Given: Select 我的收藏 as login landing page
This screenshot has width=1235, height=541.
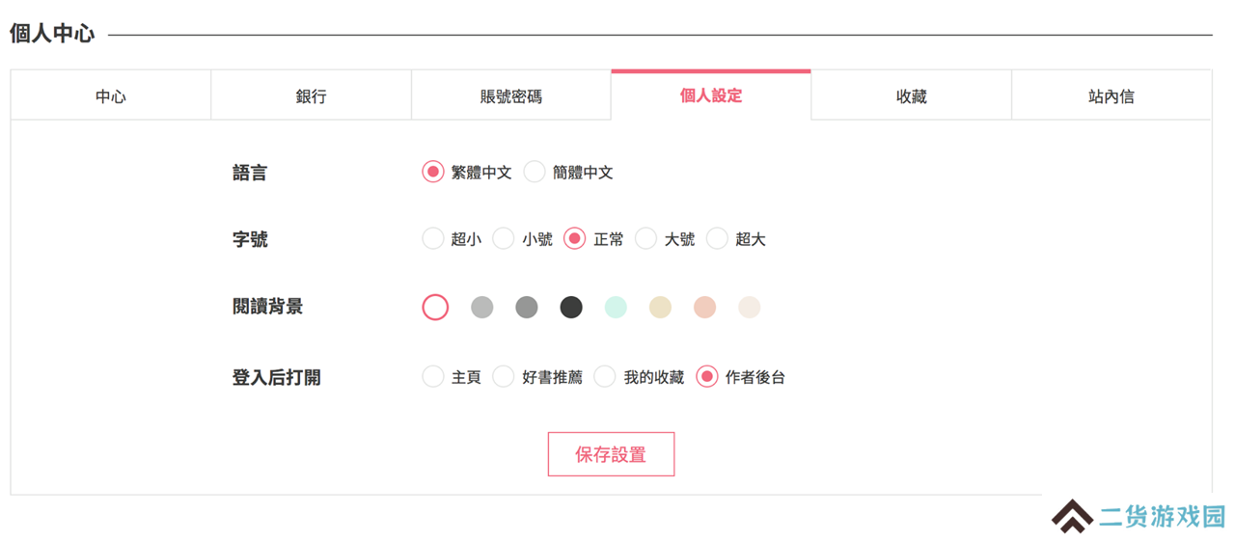Looking at the screenshot, I should coord(605,377).
